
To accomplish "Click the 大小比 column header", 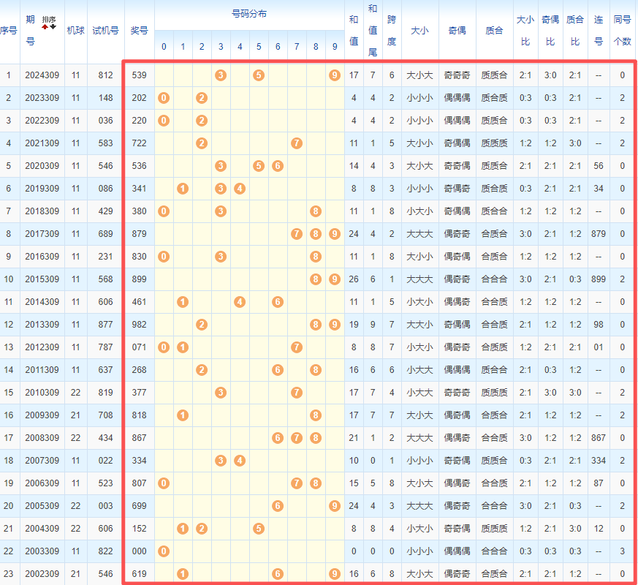I will point(525,31).
